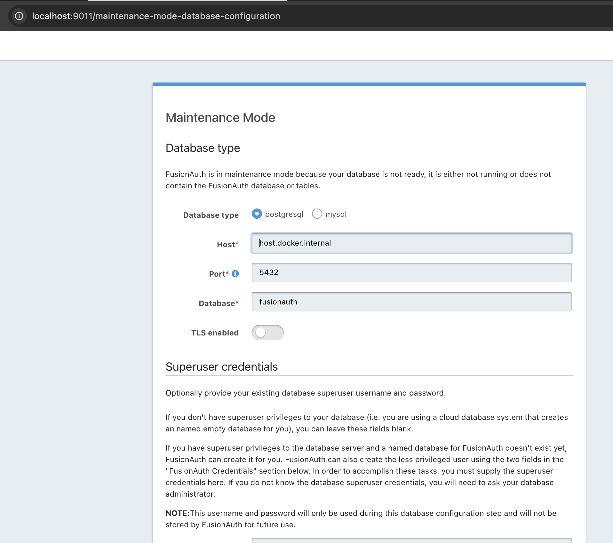Select the host.docker.internal text value

tap(295, 243)
